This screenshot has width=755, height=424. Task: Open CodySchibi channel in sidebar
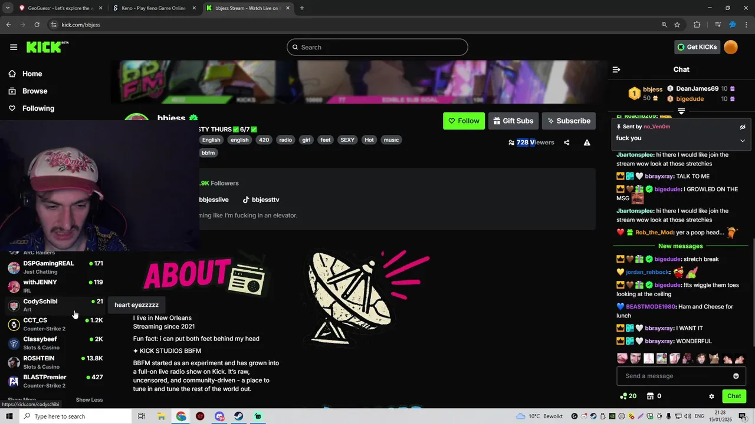click(x=56, y=305)
